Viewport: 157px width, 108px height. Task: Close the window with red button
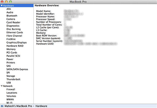[2, 2]
